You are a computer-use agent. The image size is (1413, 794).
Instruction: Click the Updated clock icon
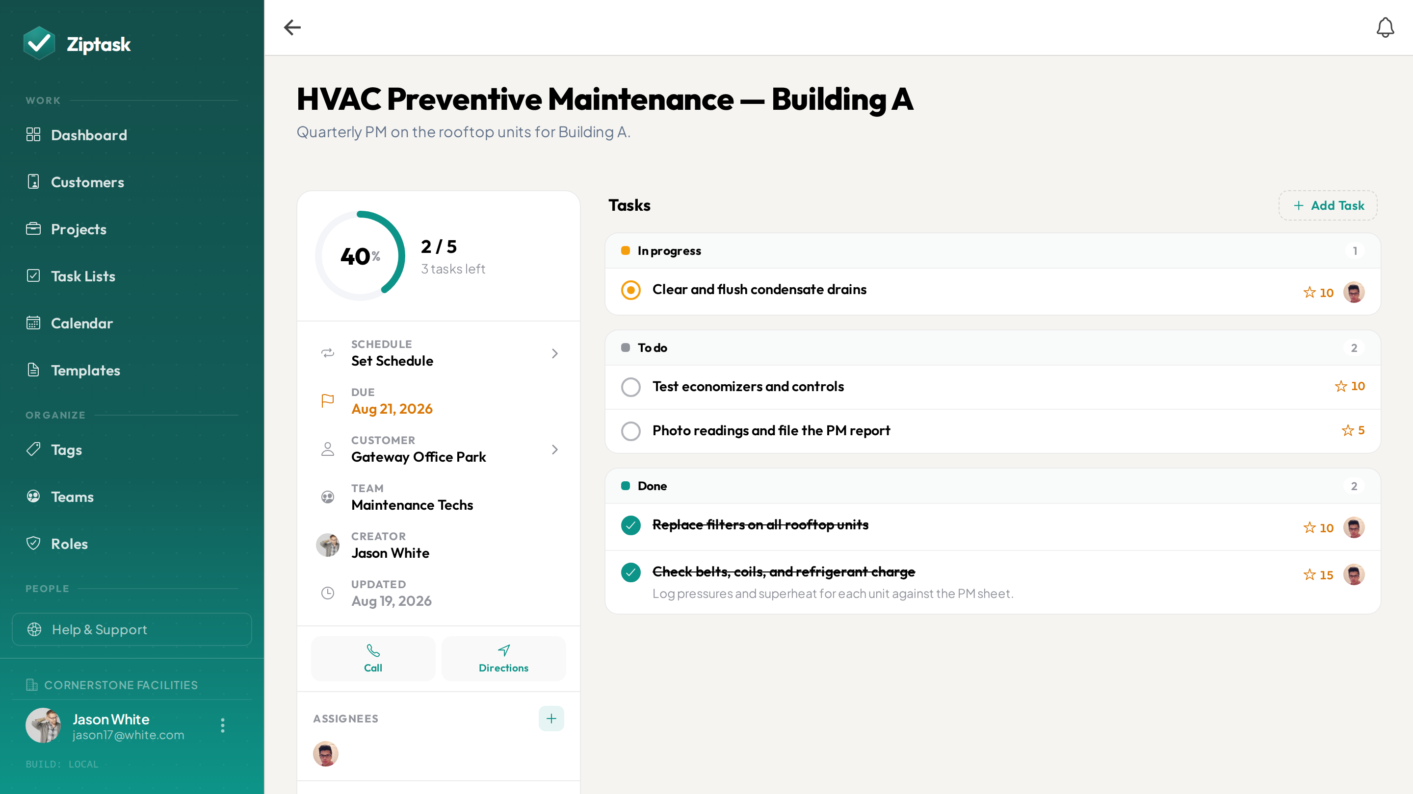(x=327, y=593)
